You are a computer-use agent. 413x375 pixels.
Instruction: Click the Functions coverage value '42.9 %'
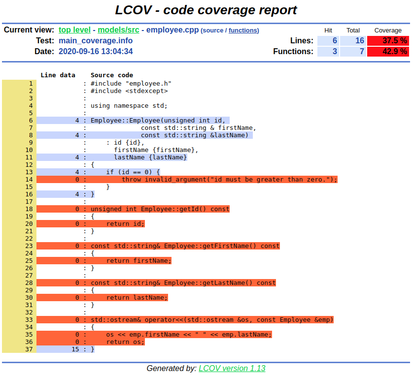[x=388, y=51]
